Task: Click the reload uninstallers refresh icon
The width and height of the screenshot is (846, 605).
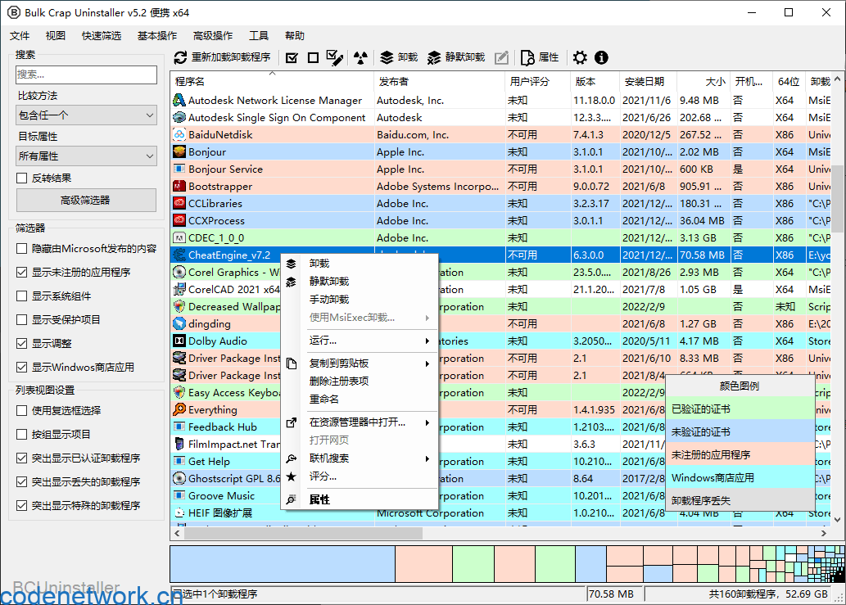Action: (x=180, y=57)
